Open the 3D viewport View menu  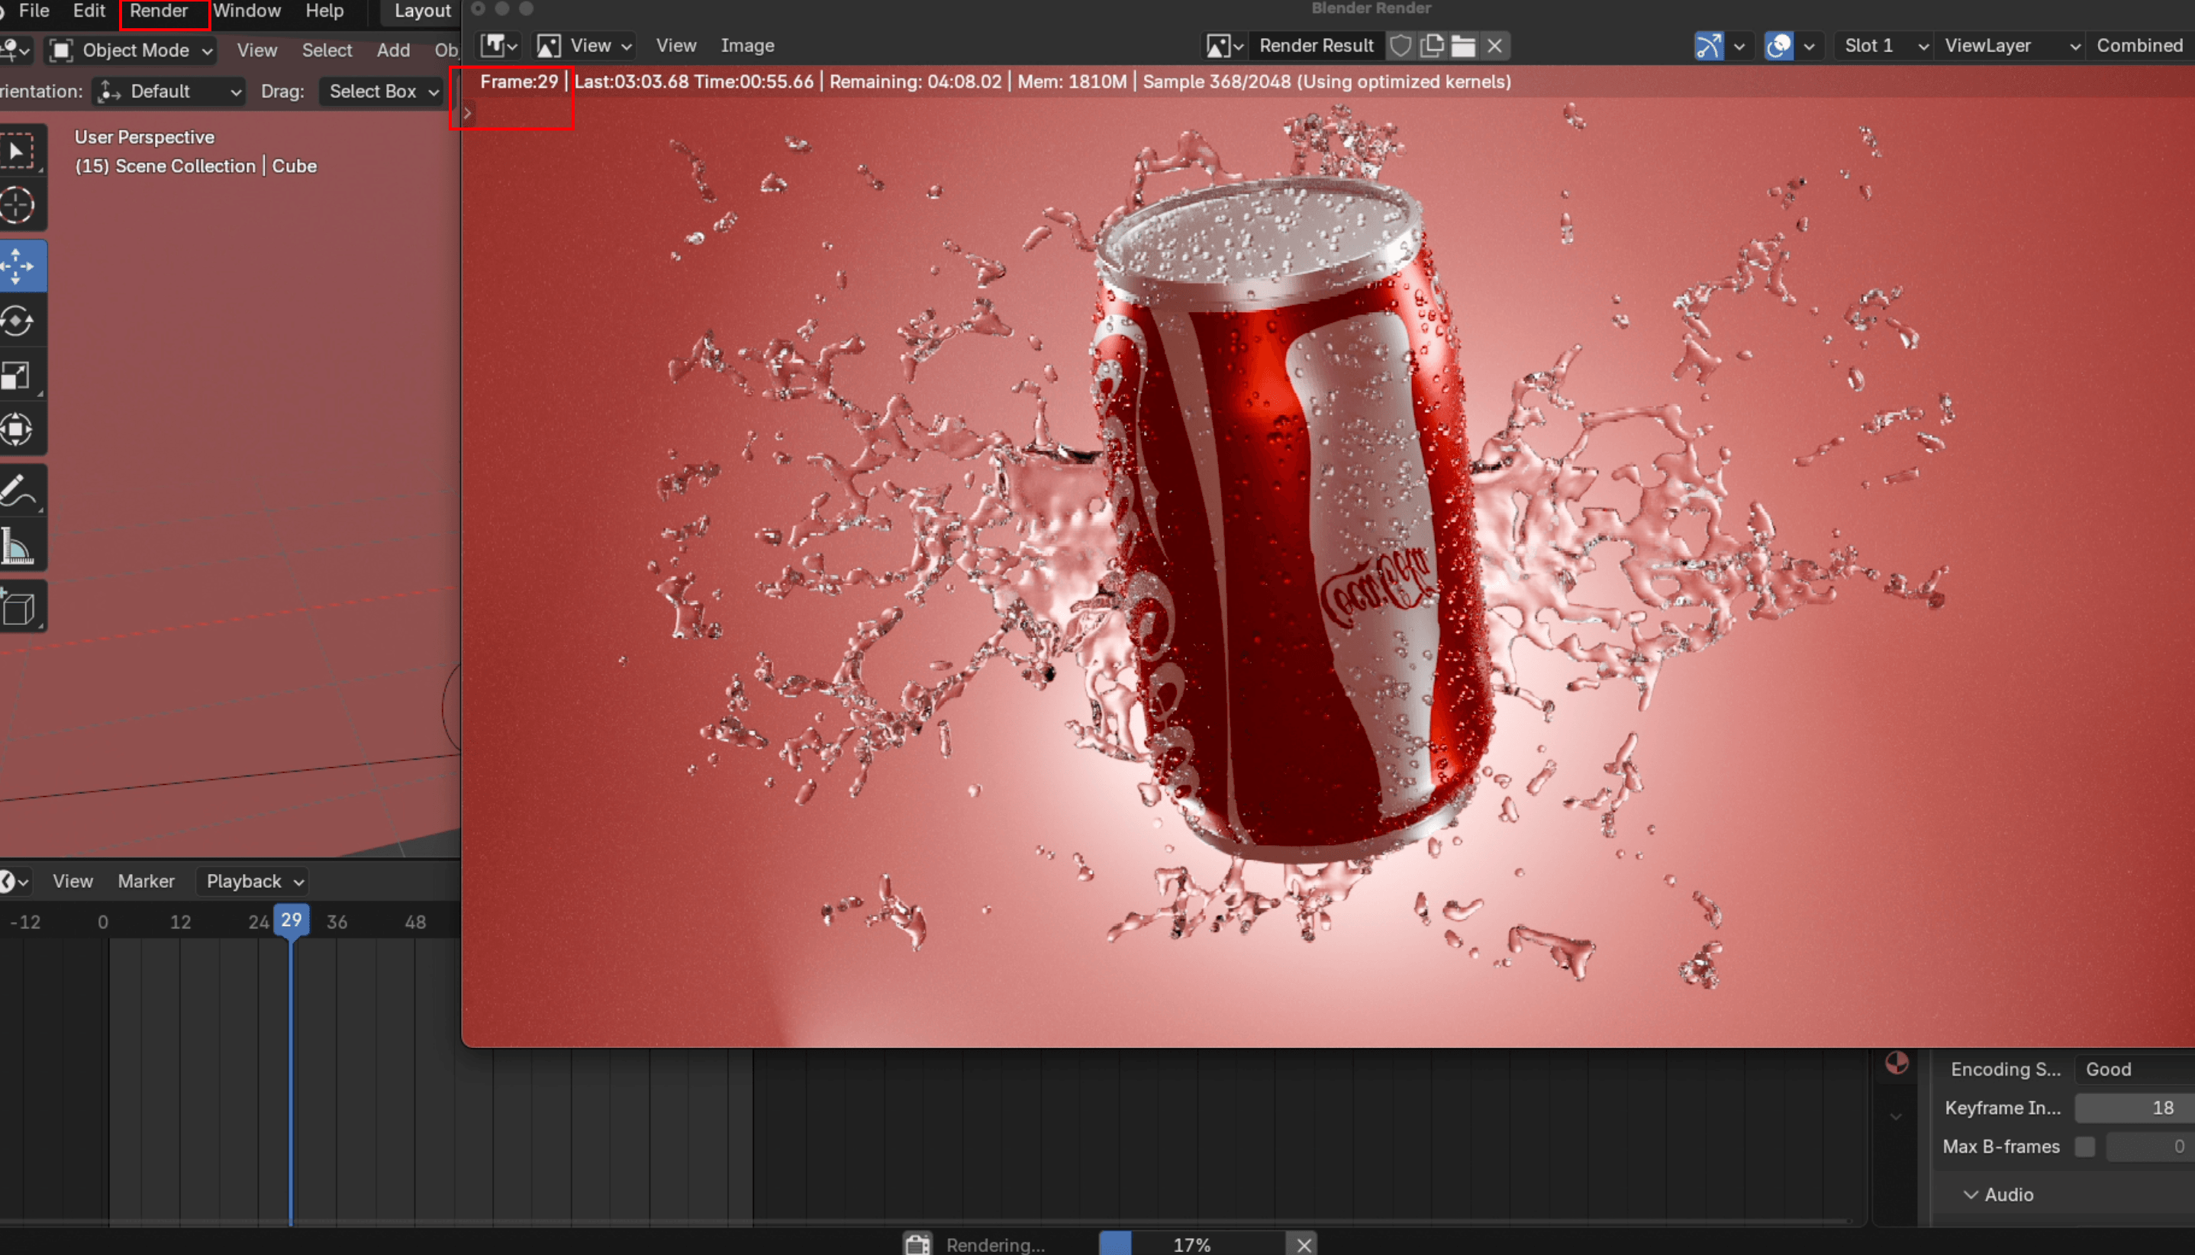click(x=256, y=50)
